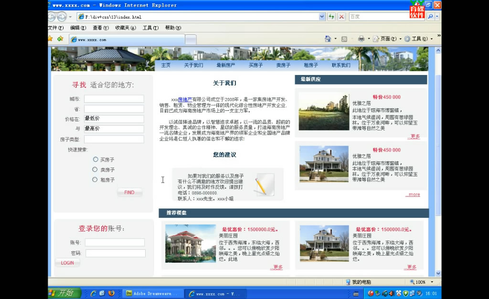This screenshot has width=489, height=299.
Task: Print the page using the printer icon
Action: point(361,39)
